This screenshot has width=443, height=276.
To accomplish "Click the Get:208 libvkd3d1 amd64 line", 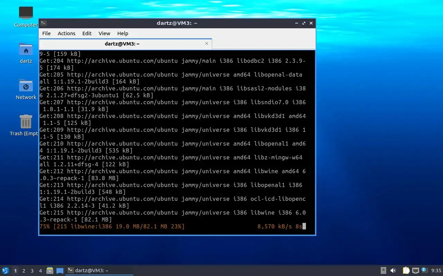I will pyautogui.click(x=173, y=119).
